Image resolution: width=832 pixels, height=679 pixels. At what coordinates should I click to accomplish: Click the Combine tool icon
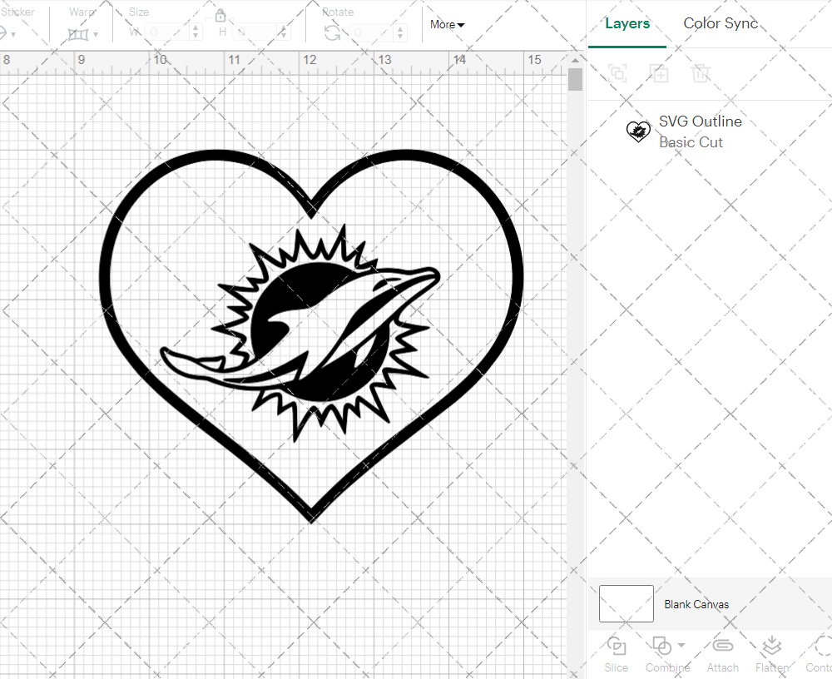pos(661,646)
